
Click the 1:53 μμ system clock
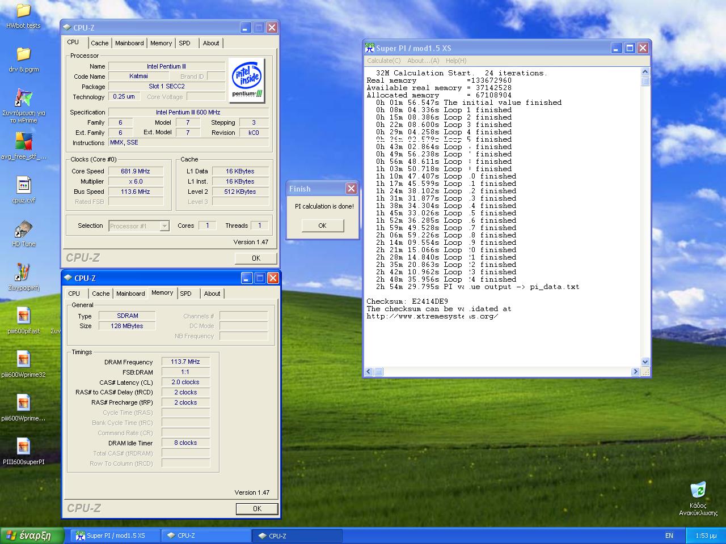point(706,535)
